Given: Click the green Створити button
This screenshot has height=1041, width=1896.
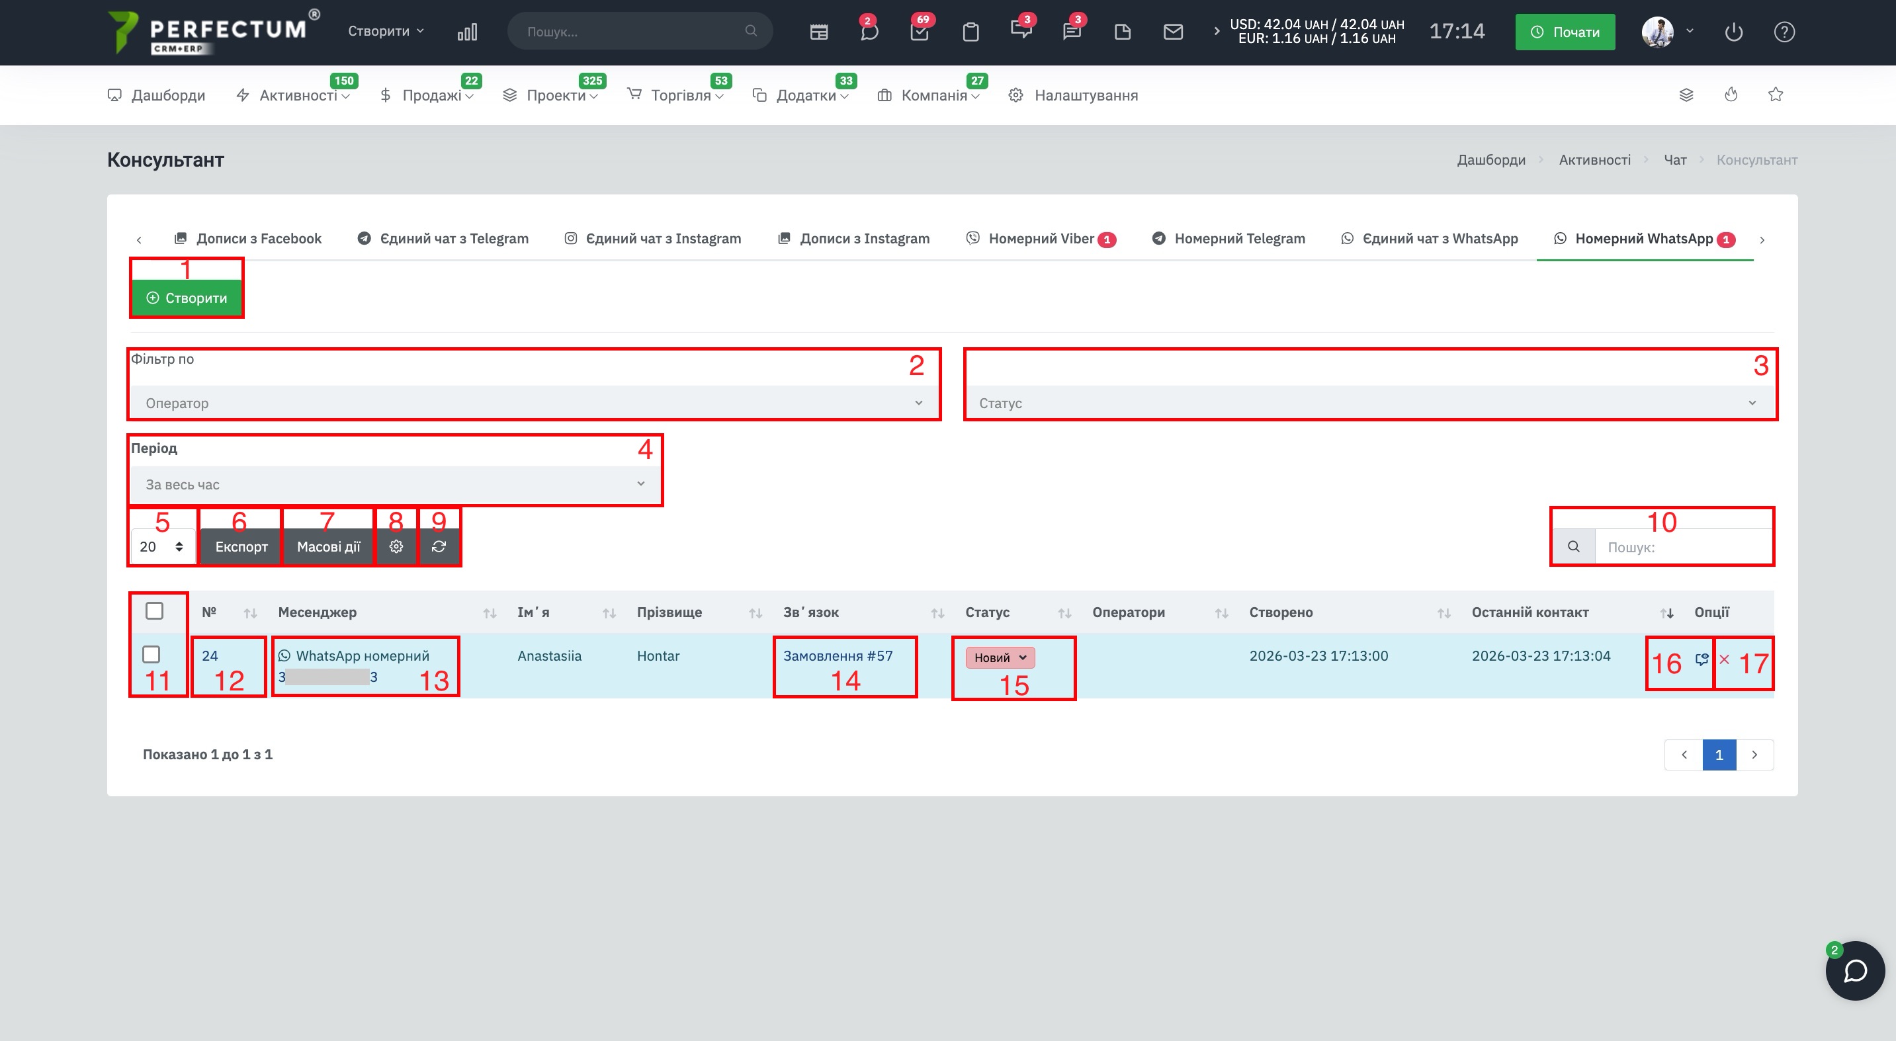Looking at the screenshot, I should (187, 298).
